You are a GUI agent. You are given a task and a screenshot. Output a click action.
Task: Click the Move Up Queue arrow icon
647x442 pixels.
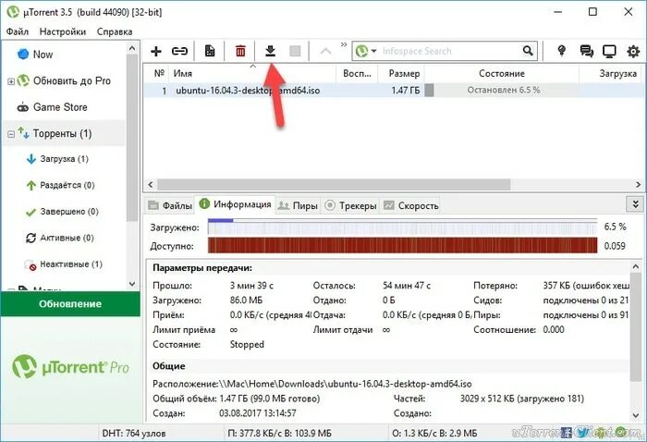pyautogui.click(x=325, y=51)
